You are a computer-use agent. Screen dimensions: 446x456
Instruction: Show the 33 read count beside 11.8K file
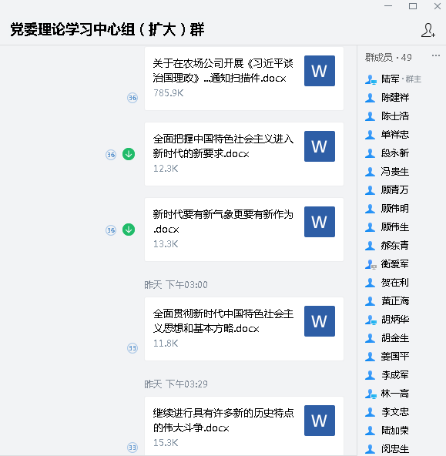132,348
